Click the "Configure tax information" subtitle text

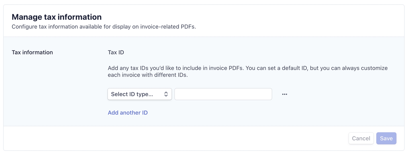coord(104,27)
